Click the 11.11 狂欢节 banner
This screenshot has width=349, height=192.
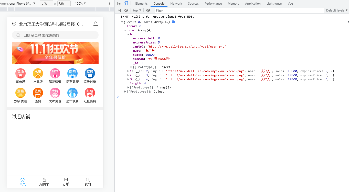(55, 53)
